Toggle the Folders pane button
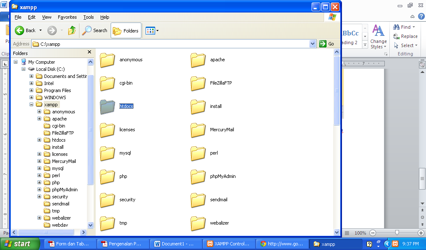426x250 pixels. click(126, 30)
